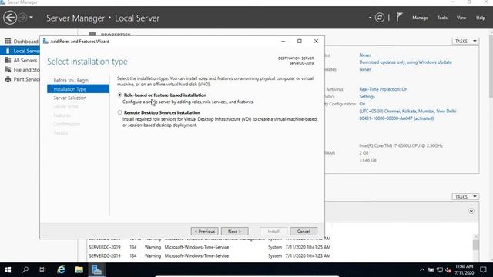Select the Installation Type step
Image resolution: width=493 pixels, height=277 pixels.
point(79,89)
